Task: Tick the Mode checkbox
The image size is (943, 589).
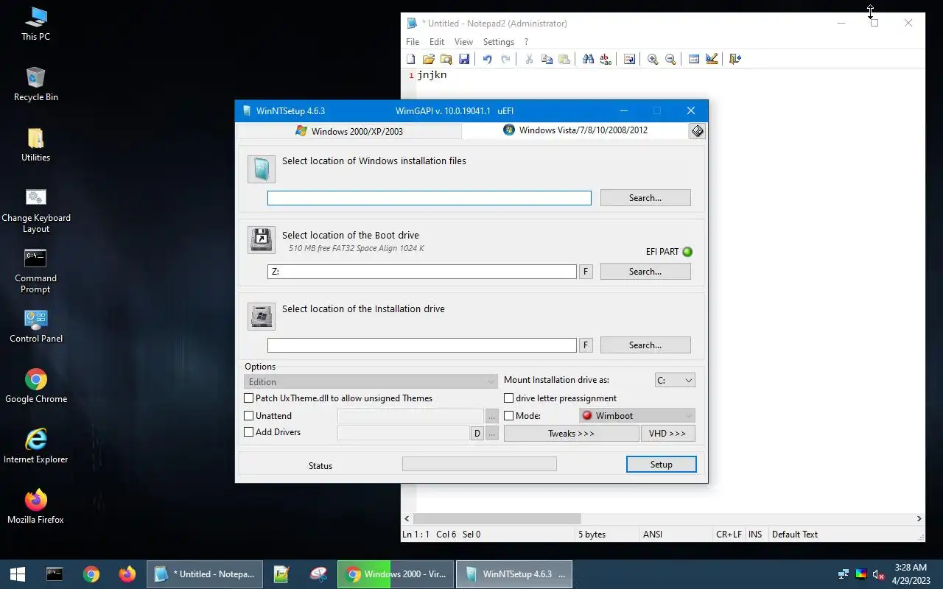Action: click(508, 416)
